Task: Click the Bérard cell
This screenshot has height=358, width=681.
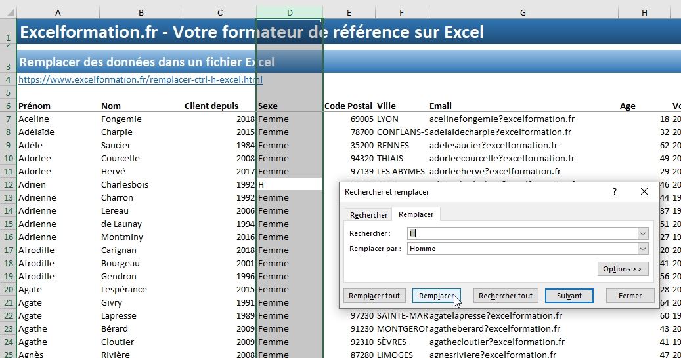Action: tap(141, 328)
